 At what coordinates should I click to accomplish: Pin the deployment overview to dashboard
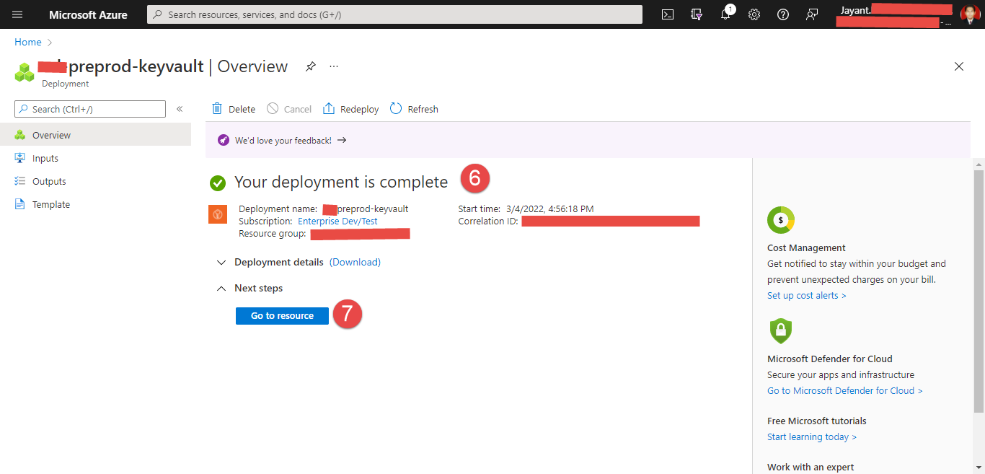310,66
